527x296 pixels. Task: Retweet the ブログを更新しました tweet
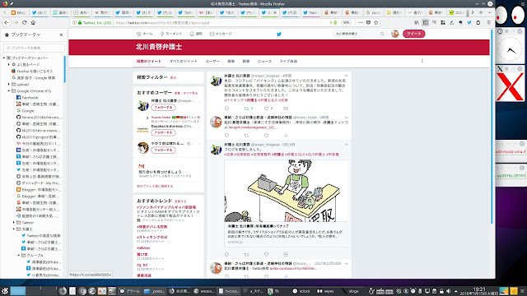click(x=246, y=254)
